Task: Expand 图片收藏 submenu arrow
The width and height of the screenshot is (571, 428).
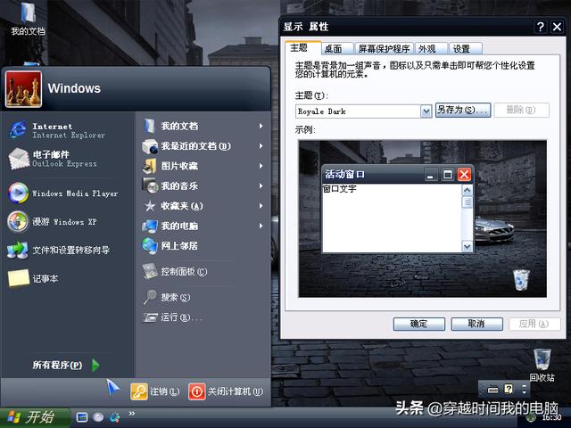Action: (261, 166)
